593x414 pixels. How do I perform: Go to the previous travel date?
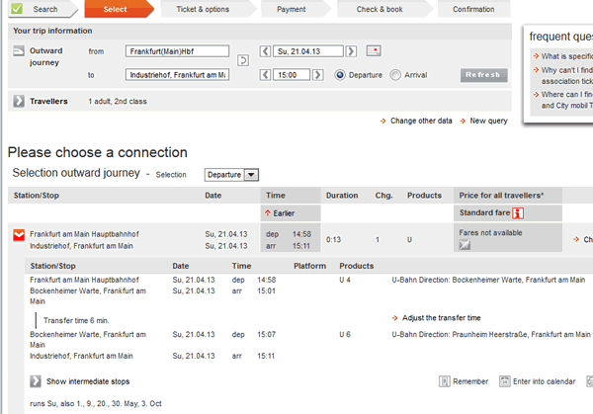pos(265,50)
